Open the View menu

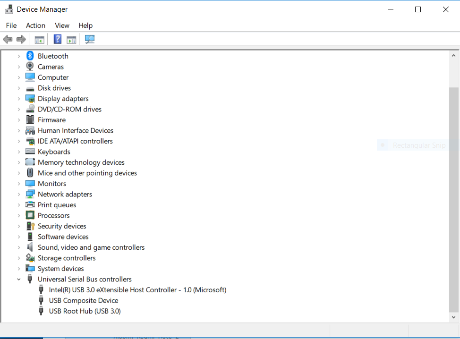(x=62, y=25)
